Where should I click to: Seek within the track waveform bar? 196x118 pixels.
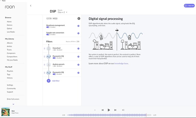(x=109, y=115)
